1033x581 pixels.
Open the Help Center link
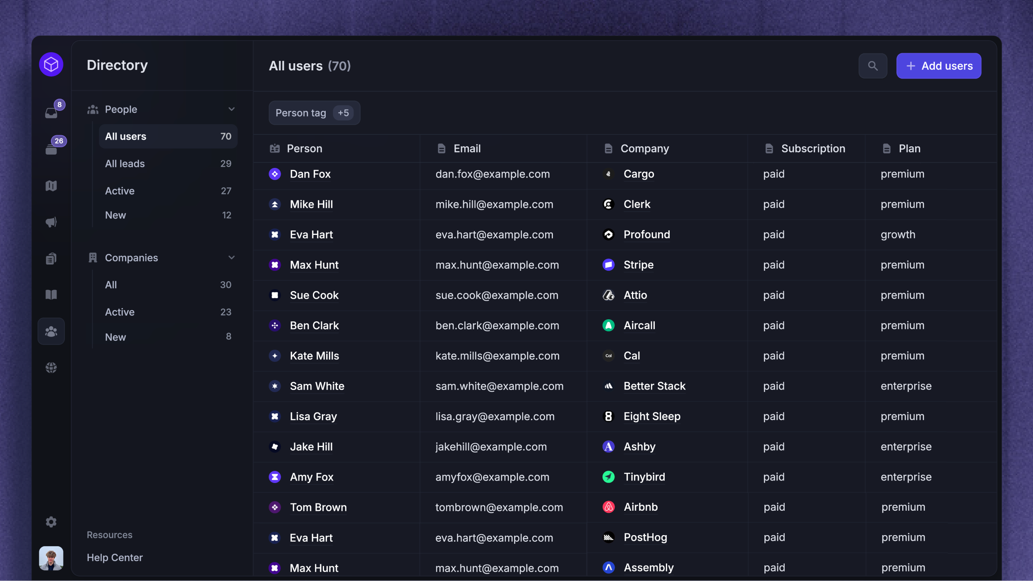(x=115, y=557)
